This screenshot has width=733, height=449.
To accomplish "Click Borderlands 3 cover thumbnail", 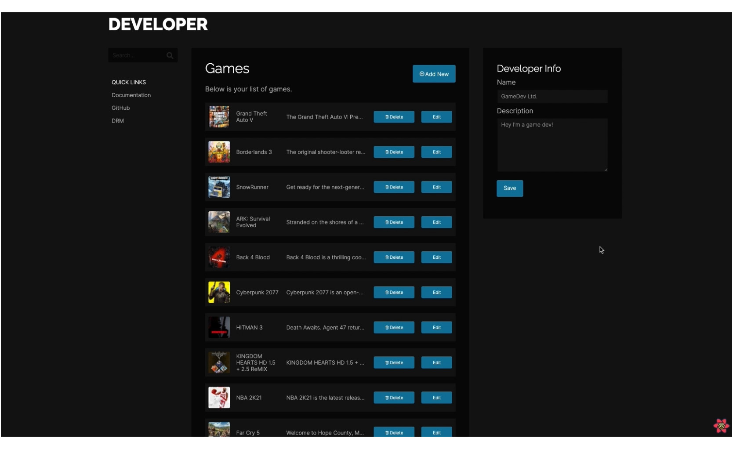I will pyautogui.click(x=219, y=152).
